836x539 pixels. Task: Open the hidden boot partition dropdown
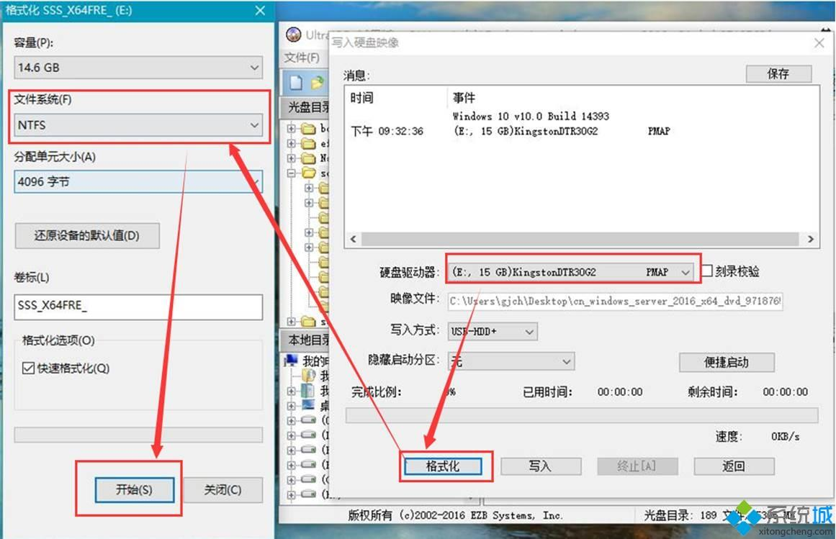click(x=511, y=362)
